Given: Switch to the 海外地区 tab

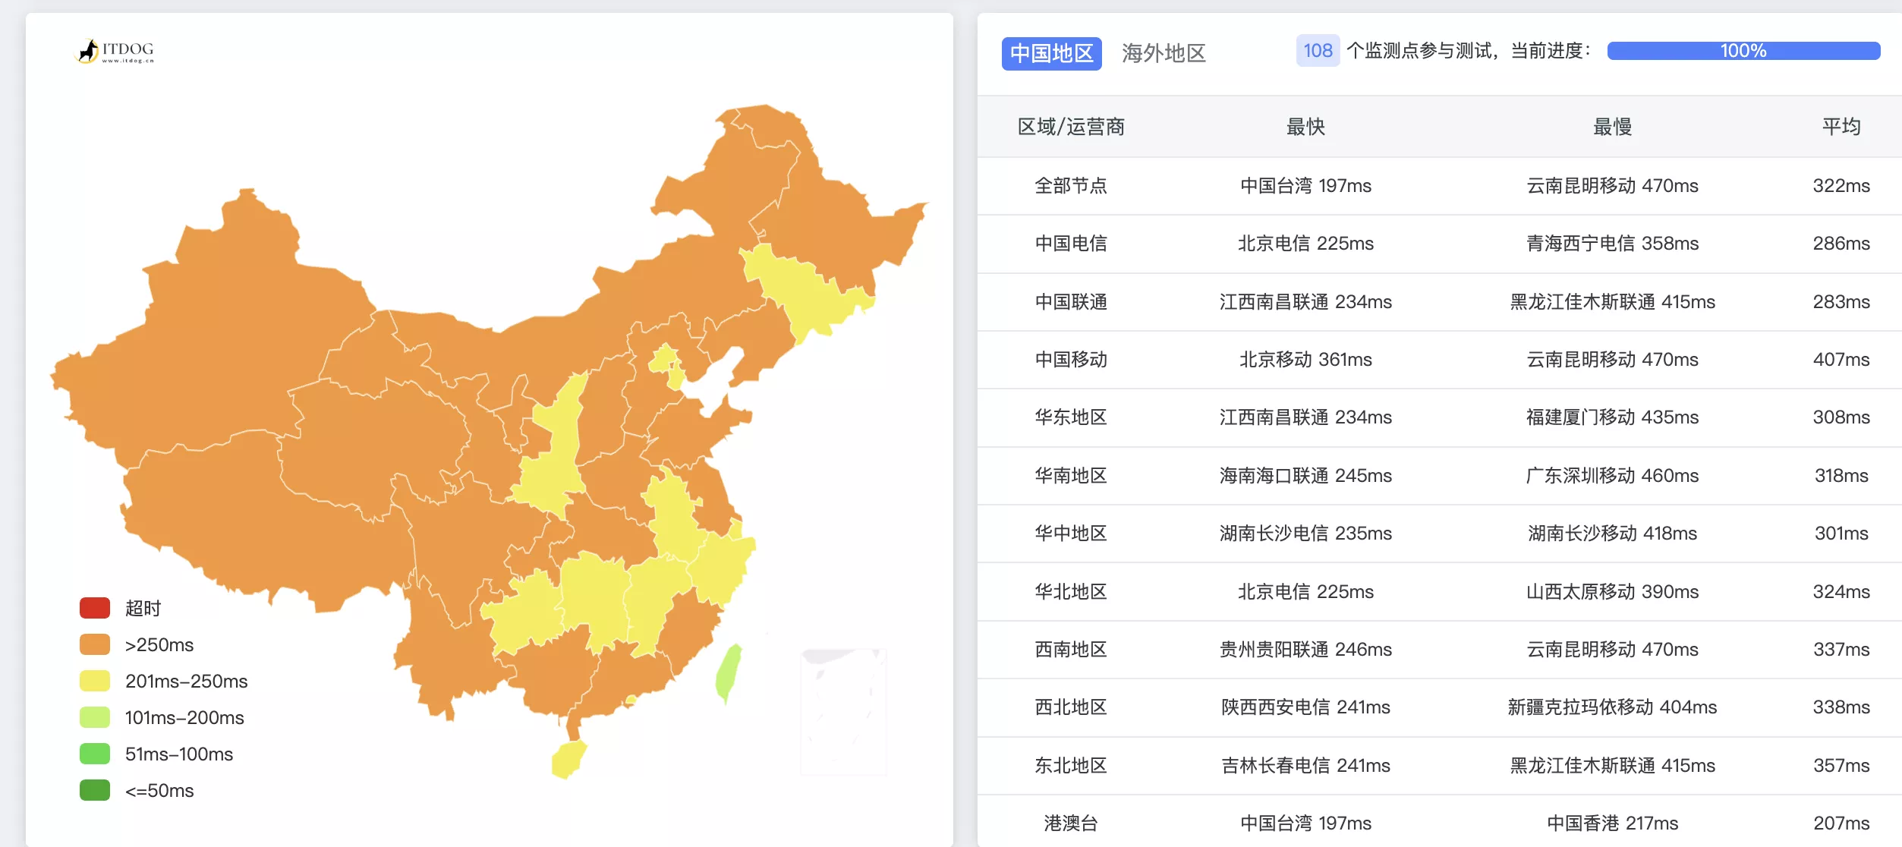Looking at the screenshot, I should pyautogui.click(x=1164, y=53).
